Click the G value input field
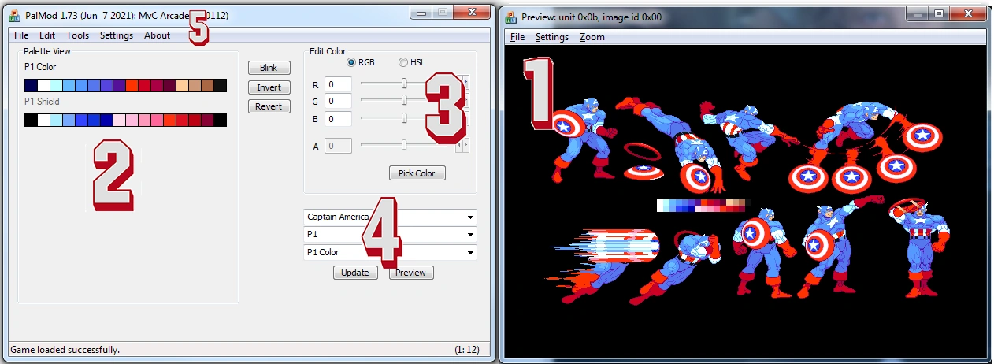The width and height of the screenshot is (994, 364). tap(338, 101)
